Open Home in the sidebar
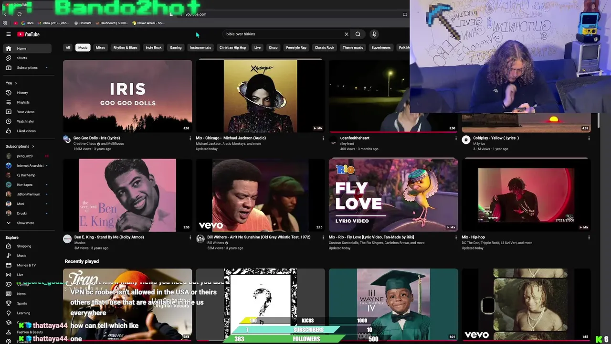The image size is (611, 344). pyautogui.click(x=27, y=48)
